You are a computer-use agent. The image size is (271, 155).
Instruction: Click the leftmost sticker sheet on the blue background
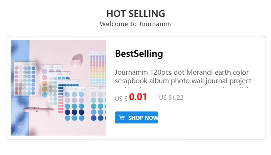25,79
